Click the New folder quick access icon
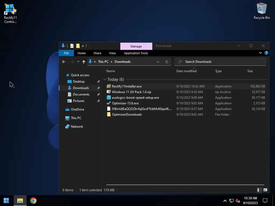This screenshot has width=275, height=206. coord(78,46)
